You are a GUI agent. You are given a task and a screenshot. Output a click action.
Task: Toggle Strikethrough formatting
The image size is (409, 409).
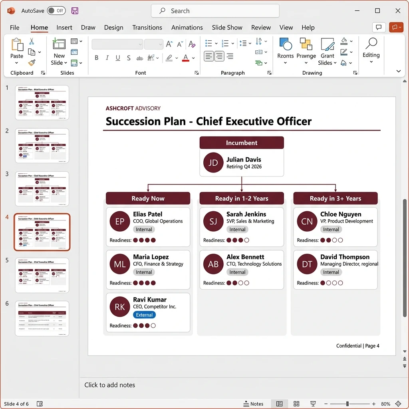click(139, 58)
